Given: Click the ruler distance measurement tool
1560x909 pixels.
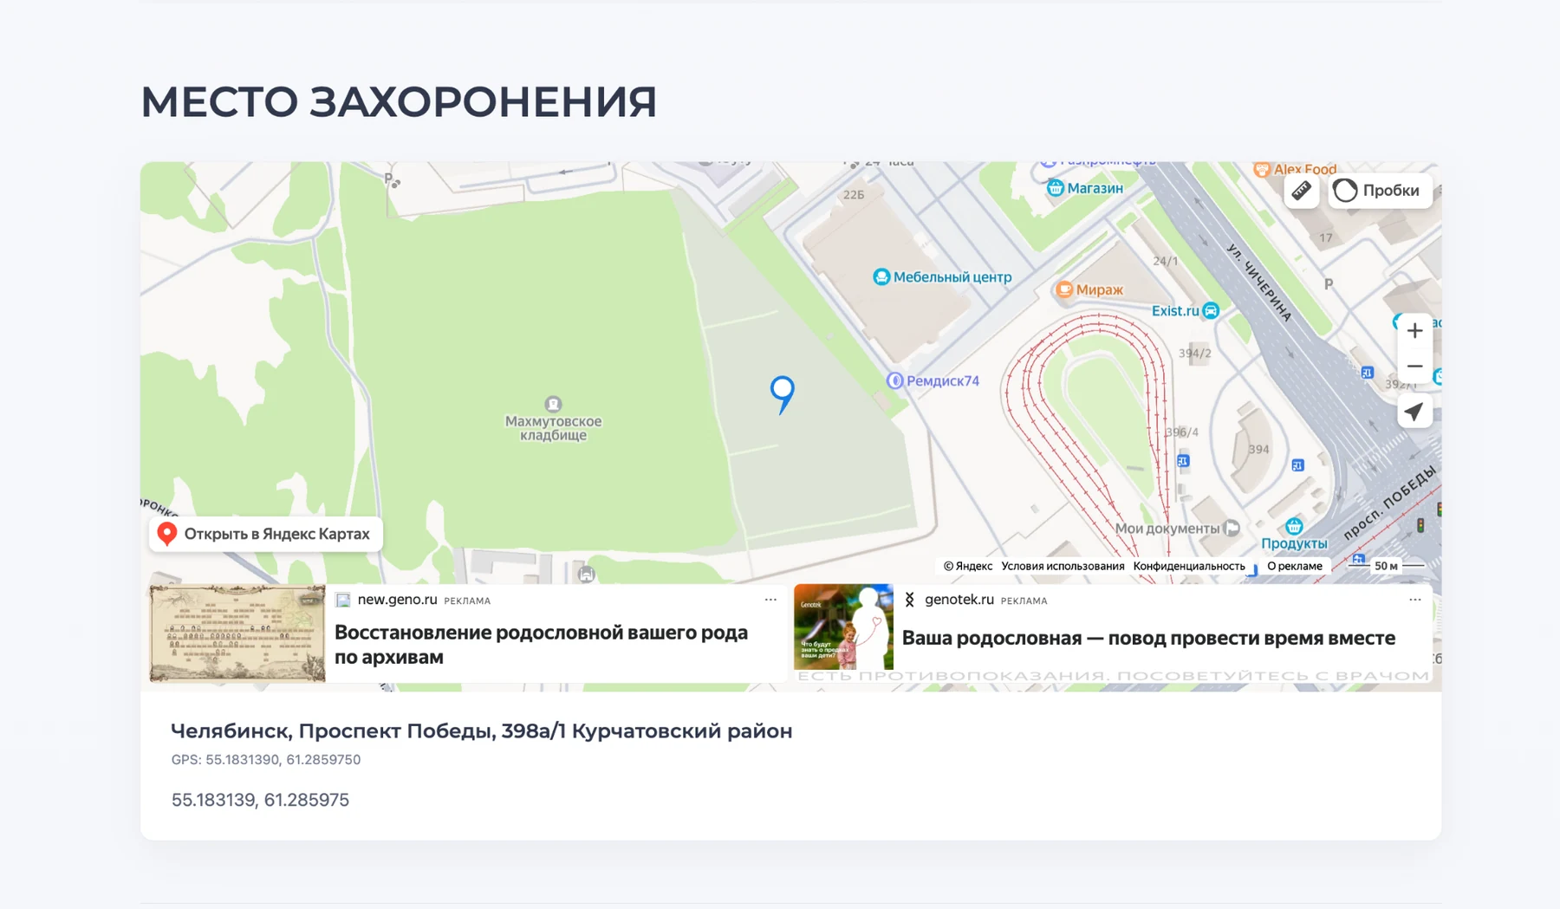Looking at the screenshot, I should 1302,191.
